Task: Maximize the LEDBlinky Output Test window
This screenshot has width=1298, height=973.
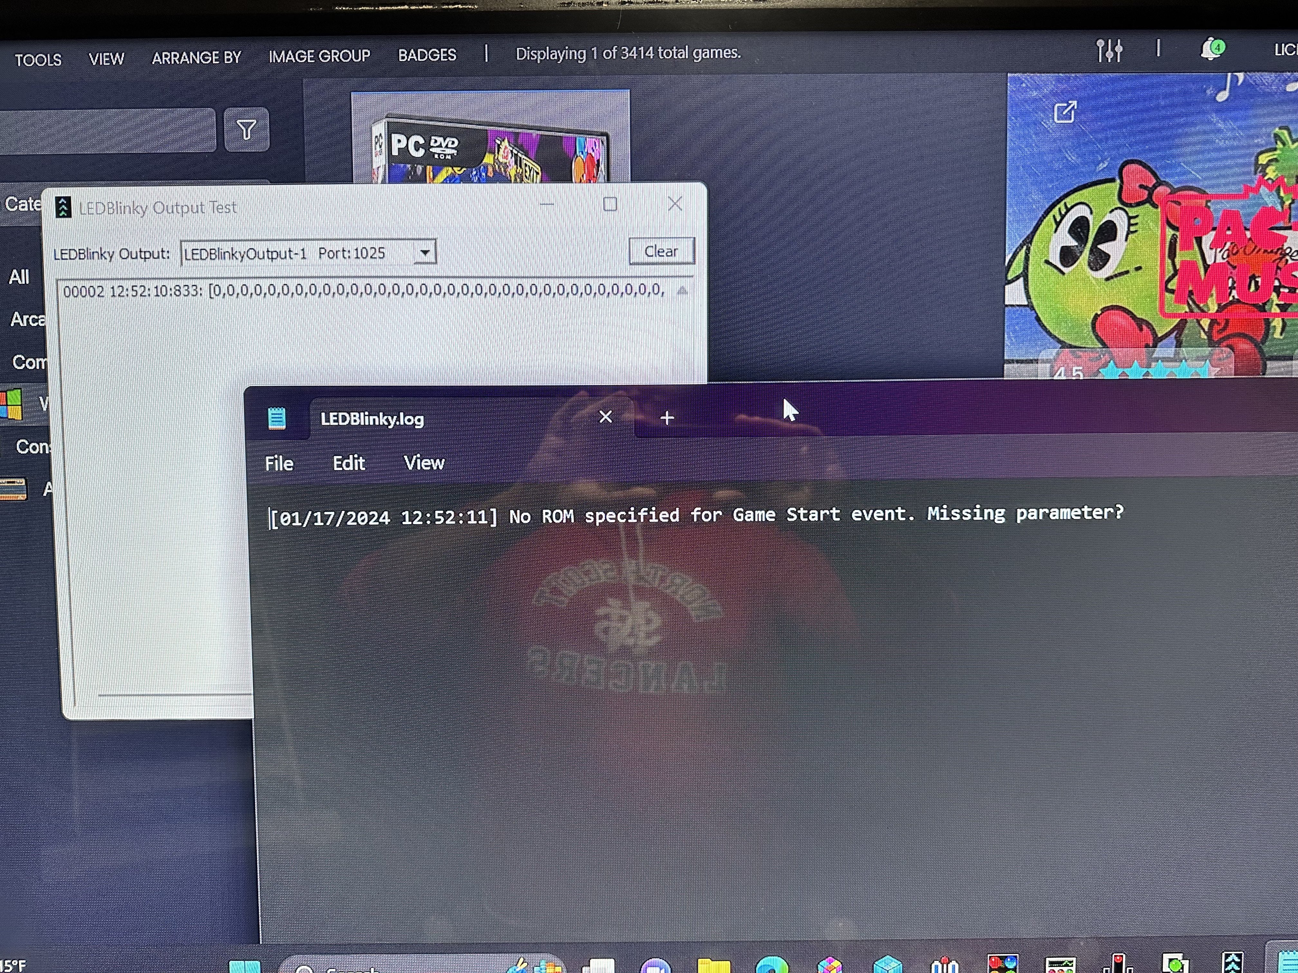Action: tap(610, 204)
